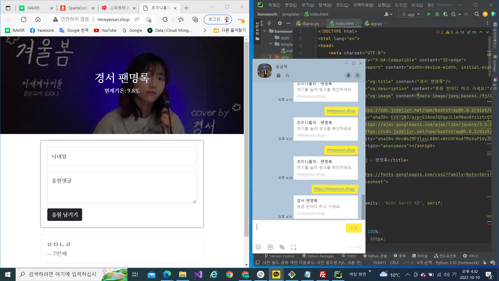
Task: Open 터미널 tool window
Action: (420, 256)
